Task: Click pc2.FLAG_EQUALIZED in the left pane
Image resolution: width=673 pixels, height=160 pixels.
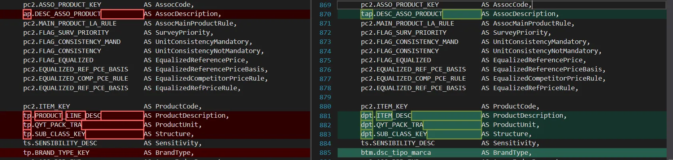Action: tap(58, 60)
